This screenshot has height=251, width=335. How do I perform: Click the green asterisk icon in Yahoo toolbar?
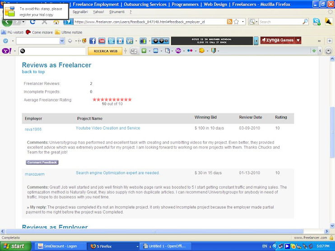[x=144, y=51]
